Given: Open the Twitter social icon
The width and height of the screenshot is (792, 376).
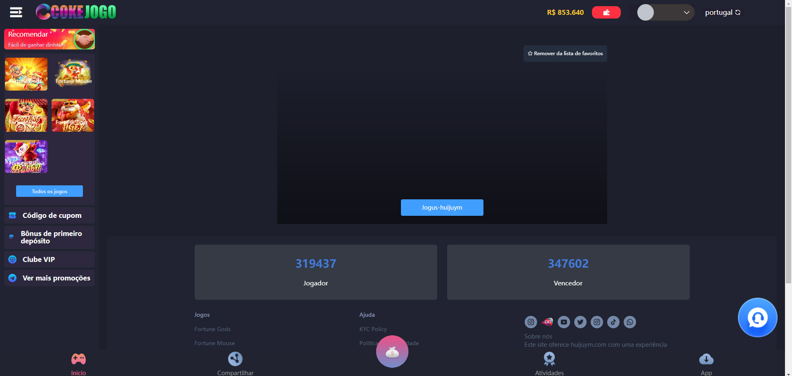Looking at the screenshot, I should (x=580, y=322).
